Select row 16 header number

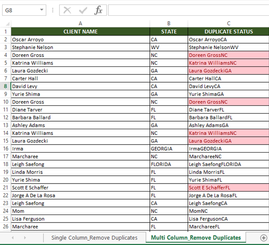[x=5, y=149]
